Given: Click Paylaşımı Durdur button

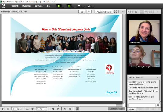Looking at the screenshot, I should pyautogui.click(x=104, y=12).
